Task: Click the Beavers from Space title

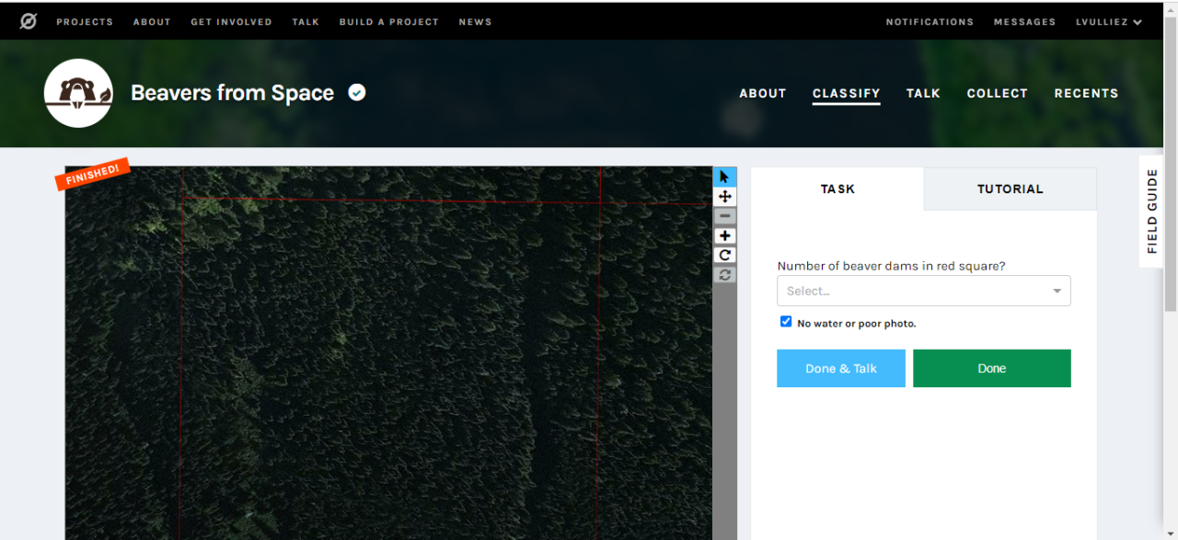Action: coord(232,93)
